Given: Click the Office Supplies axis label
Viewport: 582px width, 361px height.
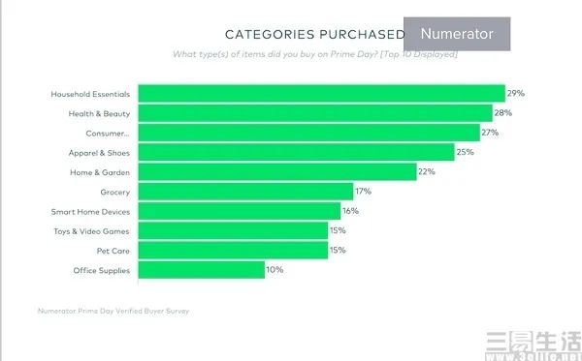Looking at the screenshot, I should (102, 271).
